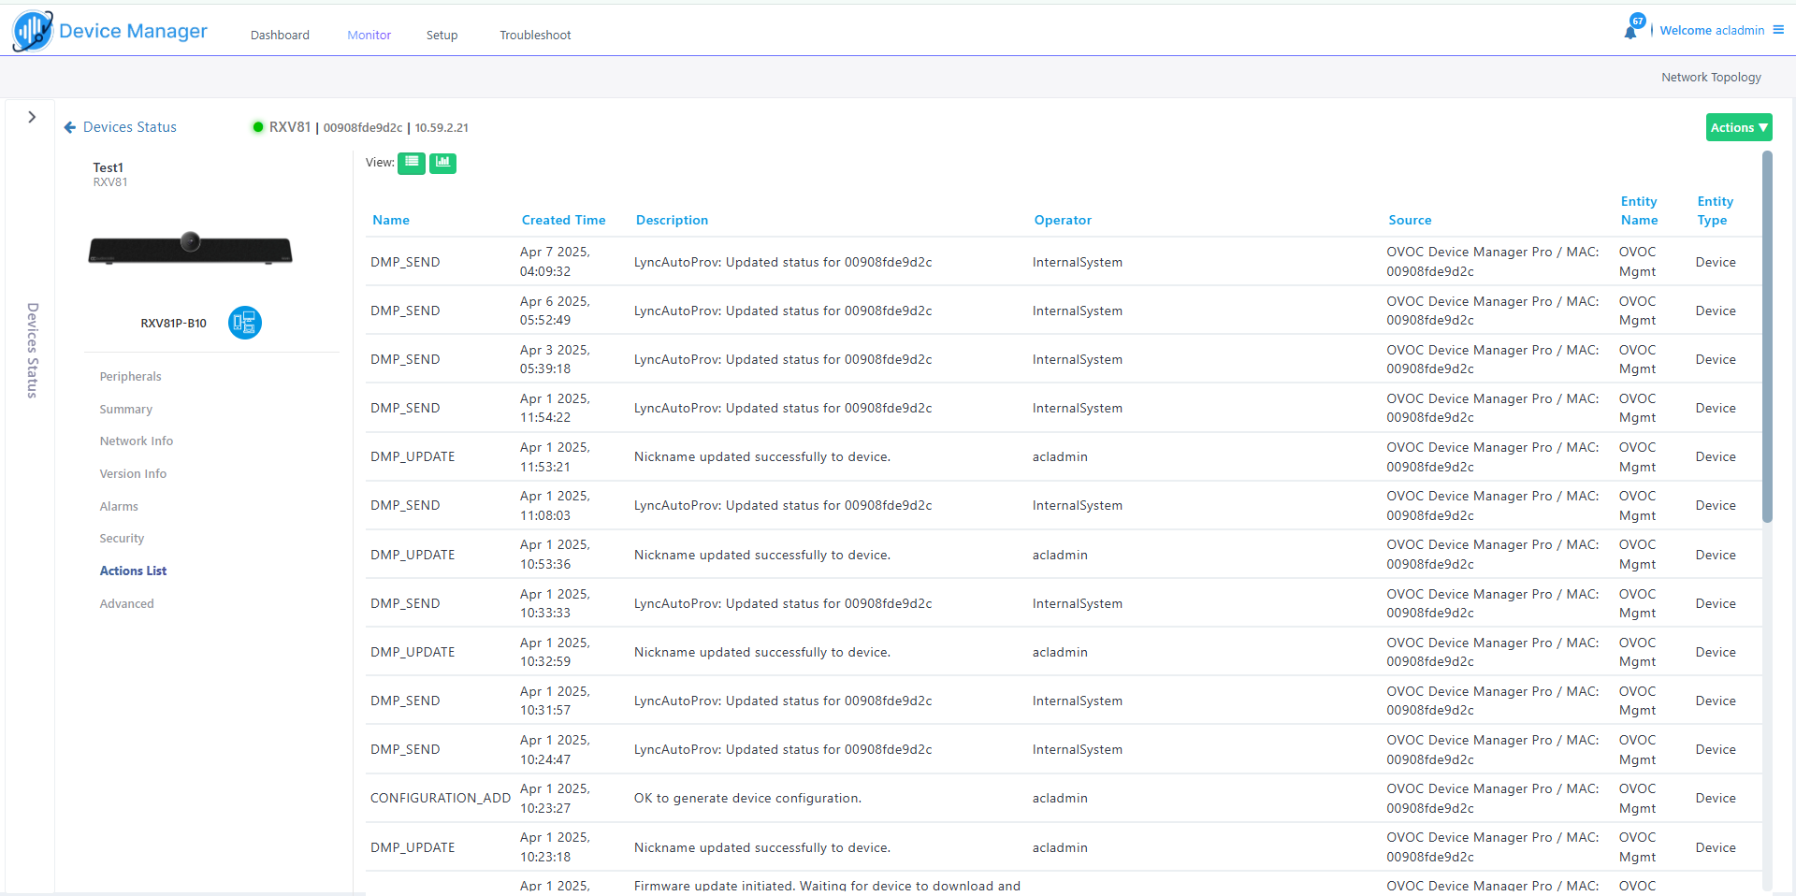Image resolution: width=1796 pixels, height=896 pixels.
Task: Expand the collapsed left sidebar chevron
Action: pos(32,117)
